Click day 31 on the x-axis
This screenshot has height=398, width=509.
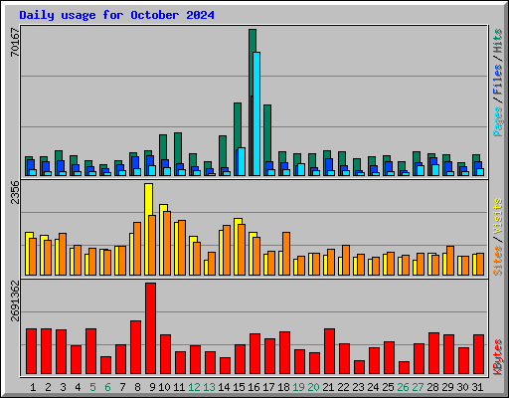click(477, 387)
